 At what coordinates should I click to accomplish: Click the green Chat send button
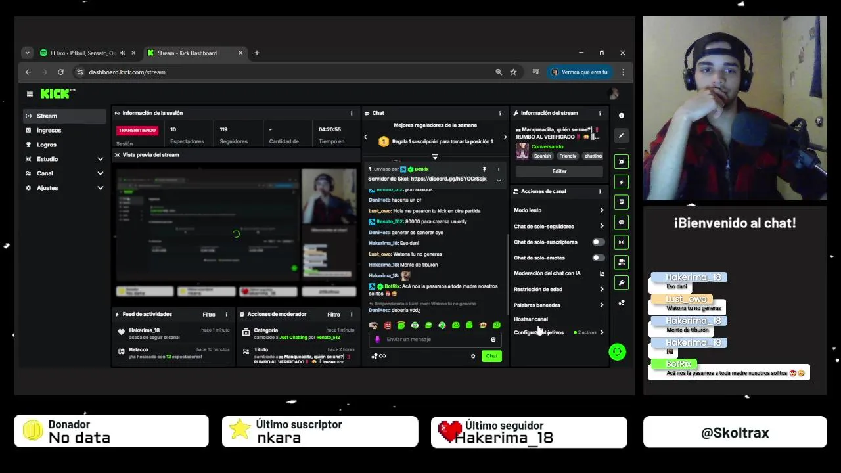click(491, 356)
